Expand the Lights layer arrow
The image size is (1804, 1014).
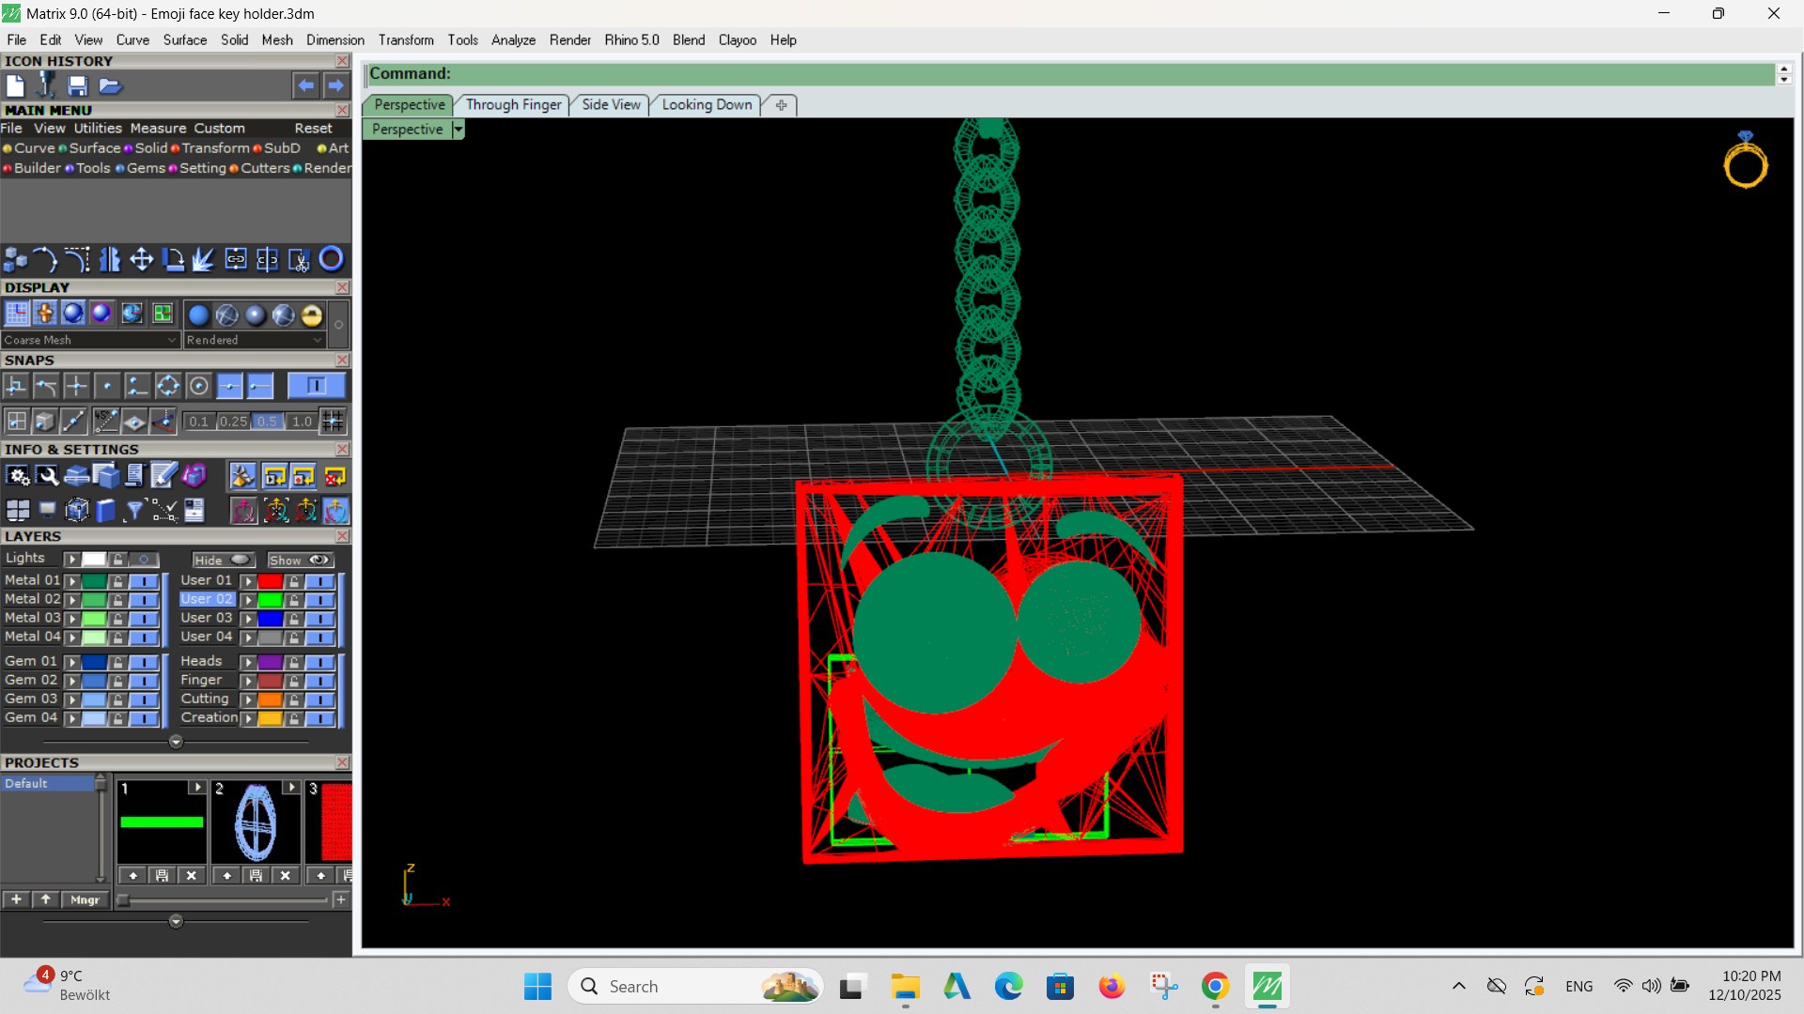(71, 560)
